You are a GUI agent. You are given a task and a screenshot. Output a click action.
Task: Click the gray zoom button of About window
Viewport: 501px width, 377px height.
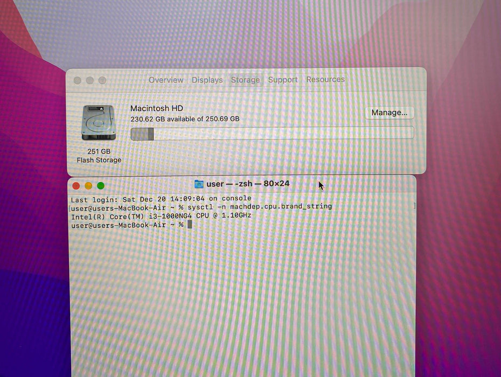102,80
